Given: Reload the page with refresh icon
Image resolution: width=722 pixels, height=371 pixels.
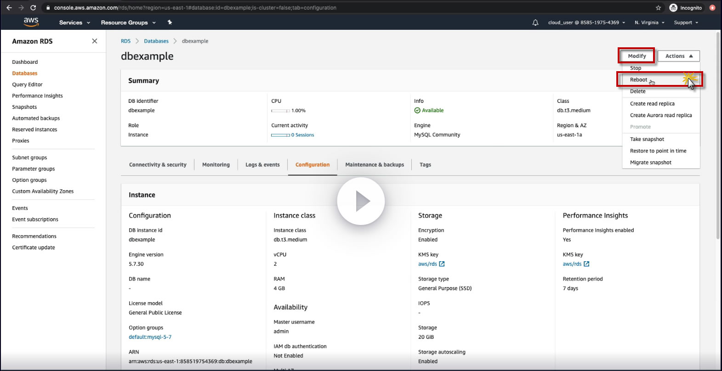Looking at the screenshot, I should point(33,8).
